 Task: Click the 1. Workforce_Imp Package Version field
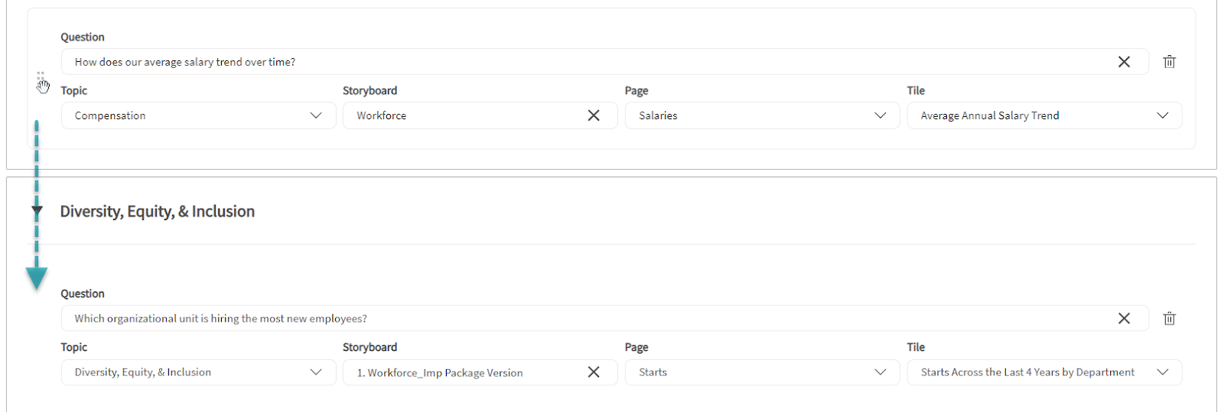point(459,372)
